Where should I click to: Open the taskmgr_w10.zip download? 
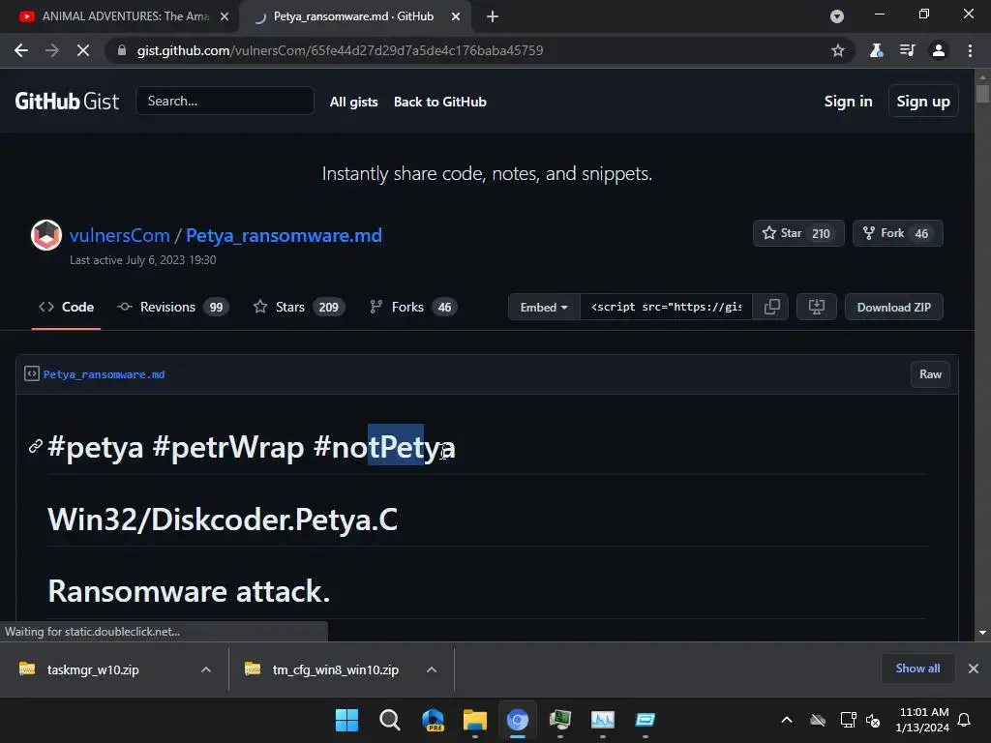tap(93, 669)
